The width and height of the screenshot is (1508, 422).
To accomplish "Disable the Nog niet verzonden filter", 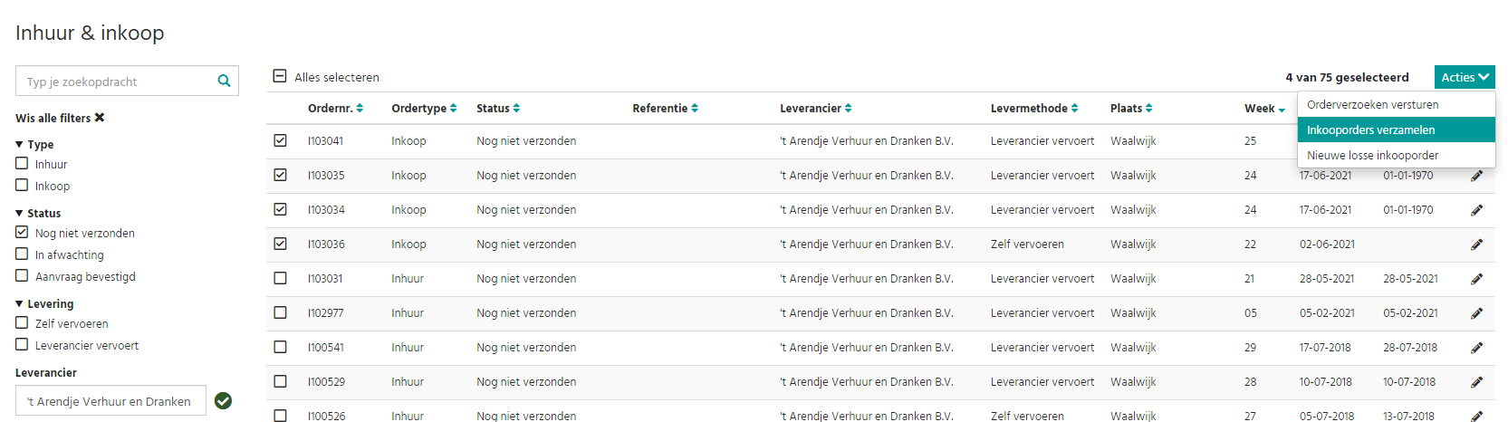I will pyautogui.click(x=22, y=233).
